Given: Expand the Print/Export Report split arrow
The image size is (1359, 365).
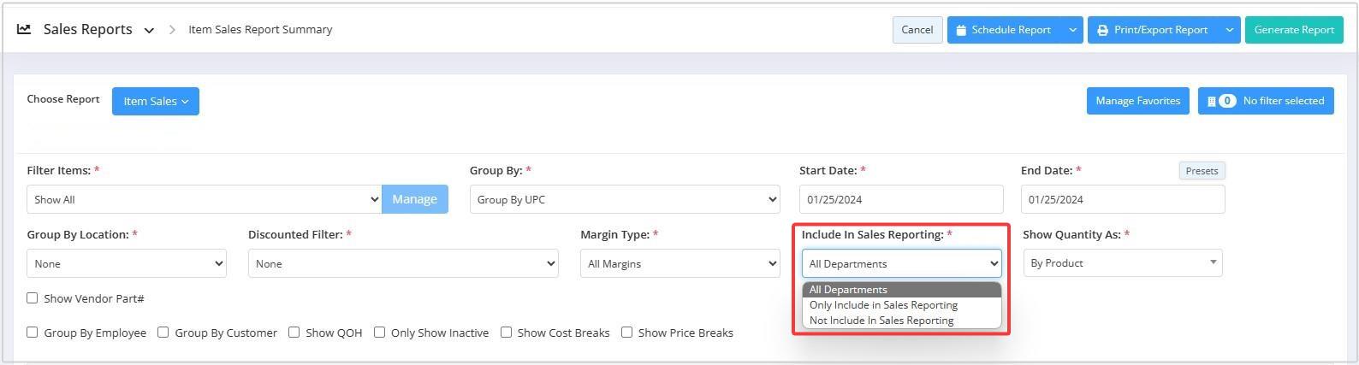Looking at the screenshot, I should (1230, 30).
